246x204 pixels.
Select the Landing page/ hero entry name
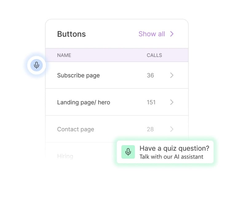click(x=84, y=102)
